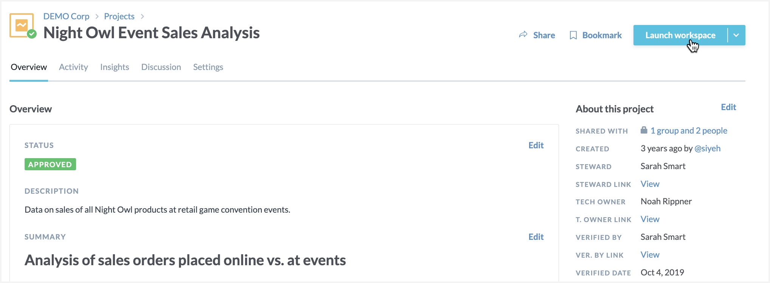Click the Share arrow icon

coord(523,35)
